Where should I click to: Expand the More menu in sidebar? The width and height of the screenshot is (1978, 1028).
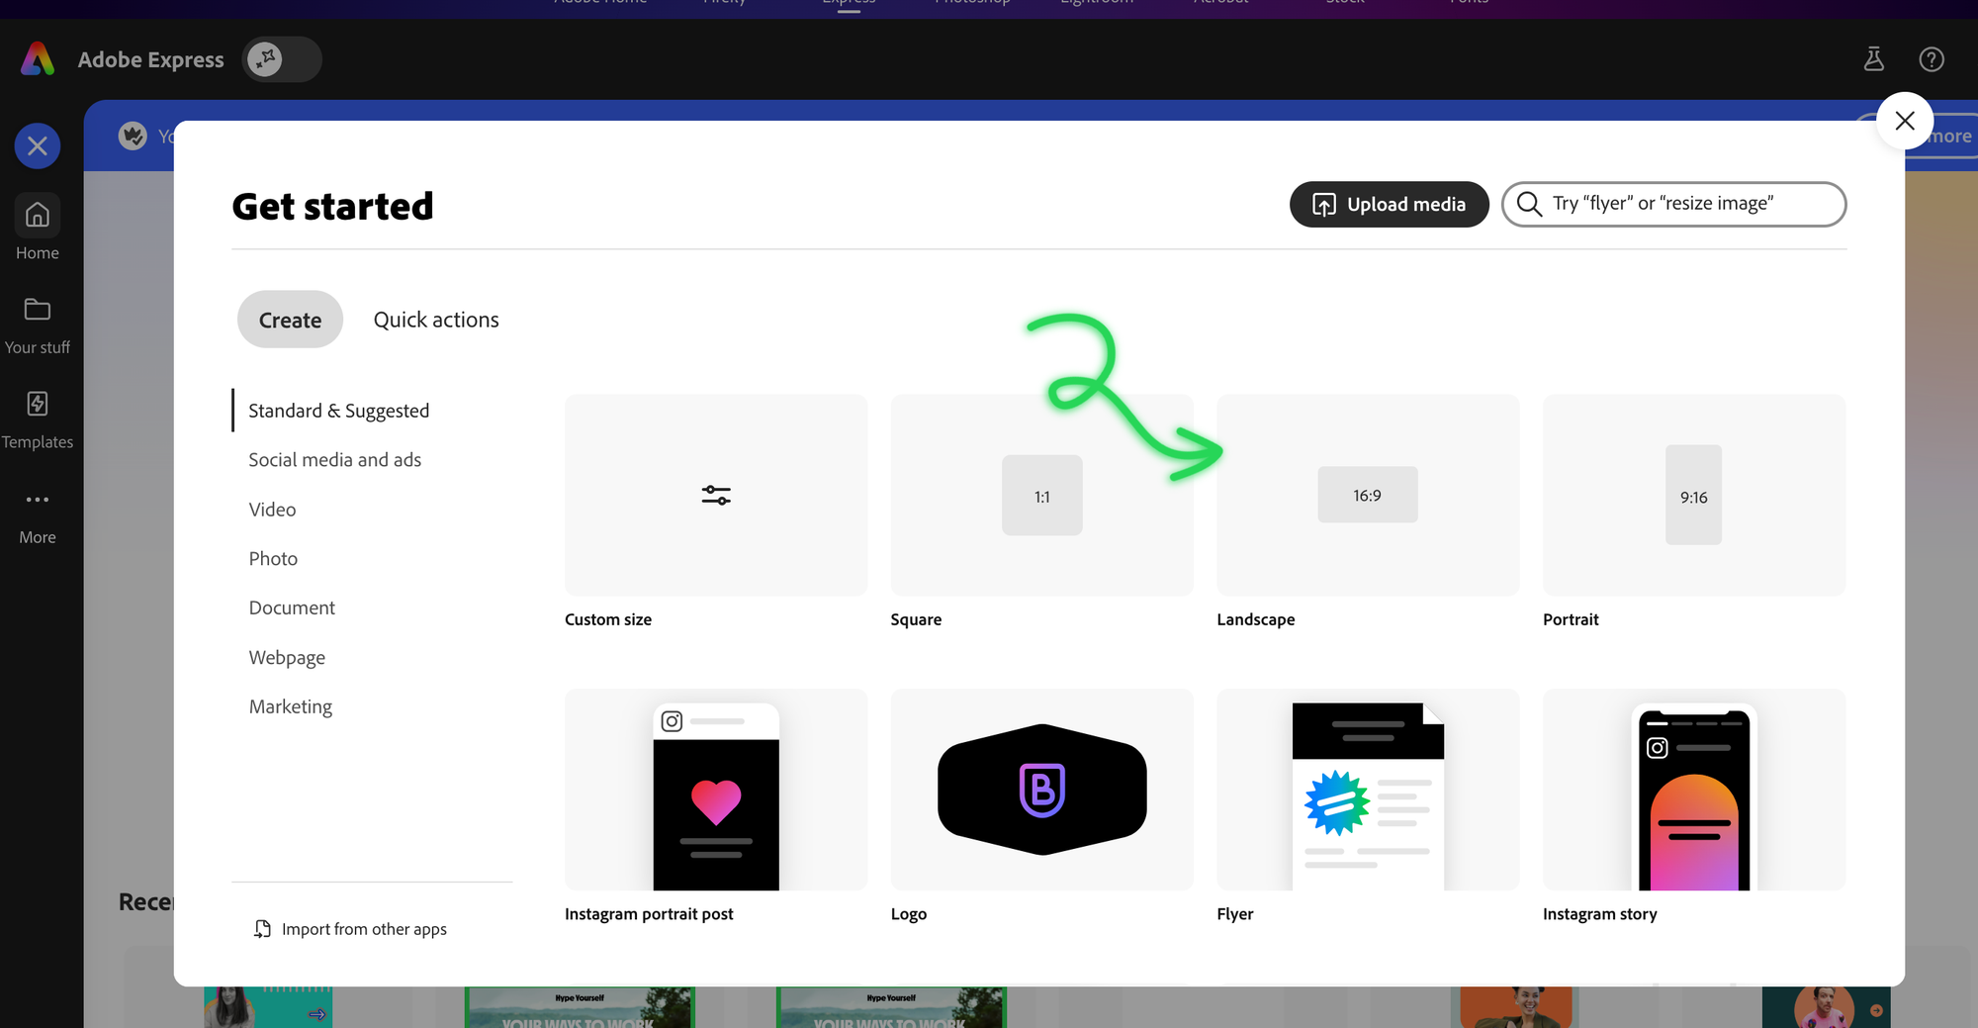coord(38,515)
